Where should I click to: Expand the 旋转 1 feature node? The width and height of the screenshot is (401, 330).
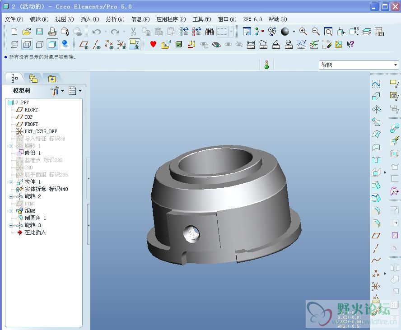pyautogui.click(x=11, y=146)
